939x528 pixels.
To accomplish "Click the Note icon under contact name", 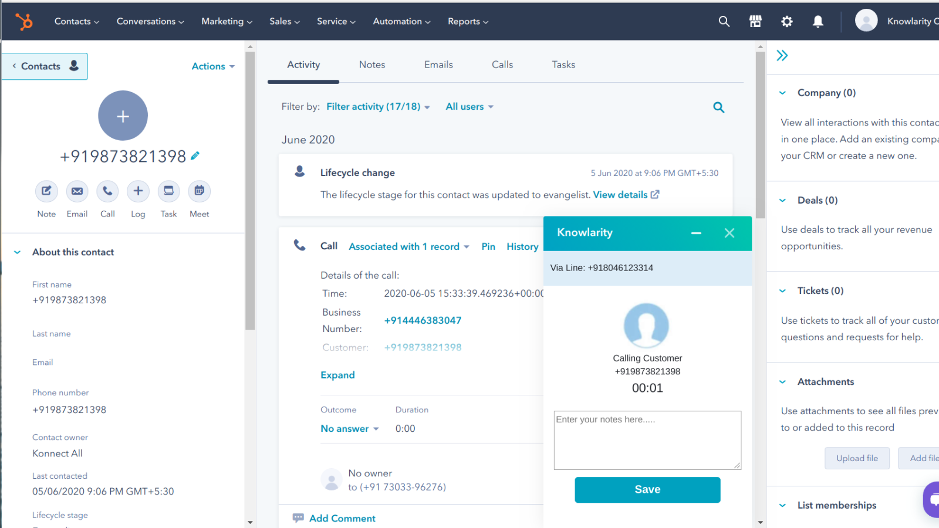I will (46, 191).
